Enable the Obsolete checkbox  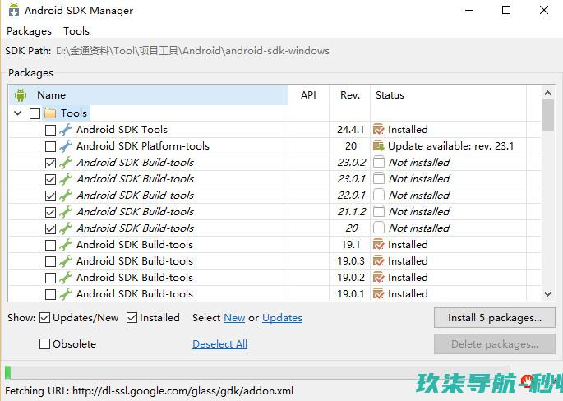(44, 344)
